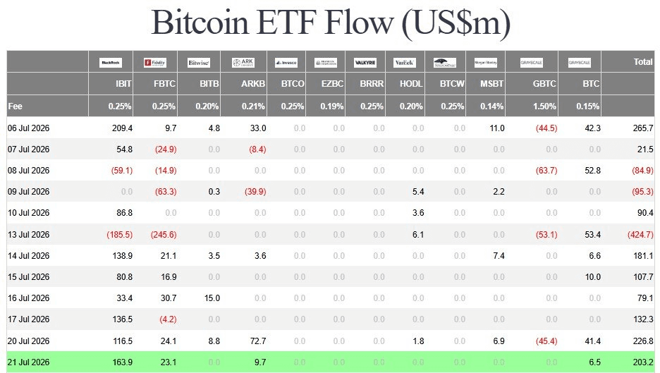Click the Valkyrie logo above BRRR
The image size is (660, 373).
click(365, 63)
